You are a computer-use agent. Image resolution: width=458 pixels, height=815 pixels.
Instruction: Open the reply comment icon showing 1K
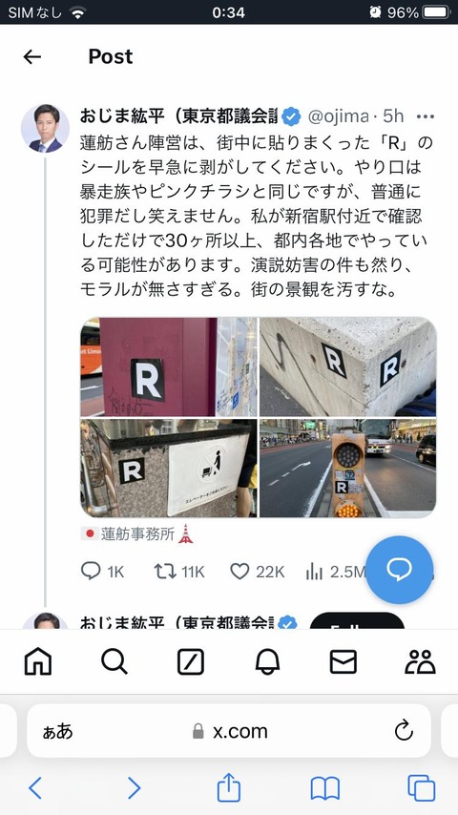click(x=91, y=572)
